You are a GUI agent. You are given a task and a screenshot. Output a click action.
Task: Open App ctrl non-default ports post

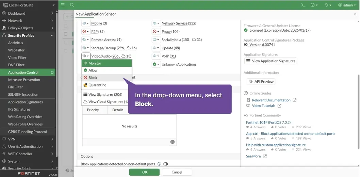pos(291,134)
